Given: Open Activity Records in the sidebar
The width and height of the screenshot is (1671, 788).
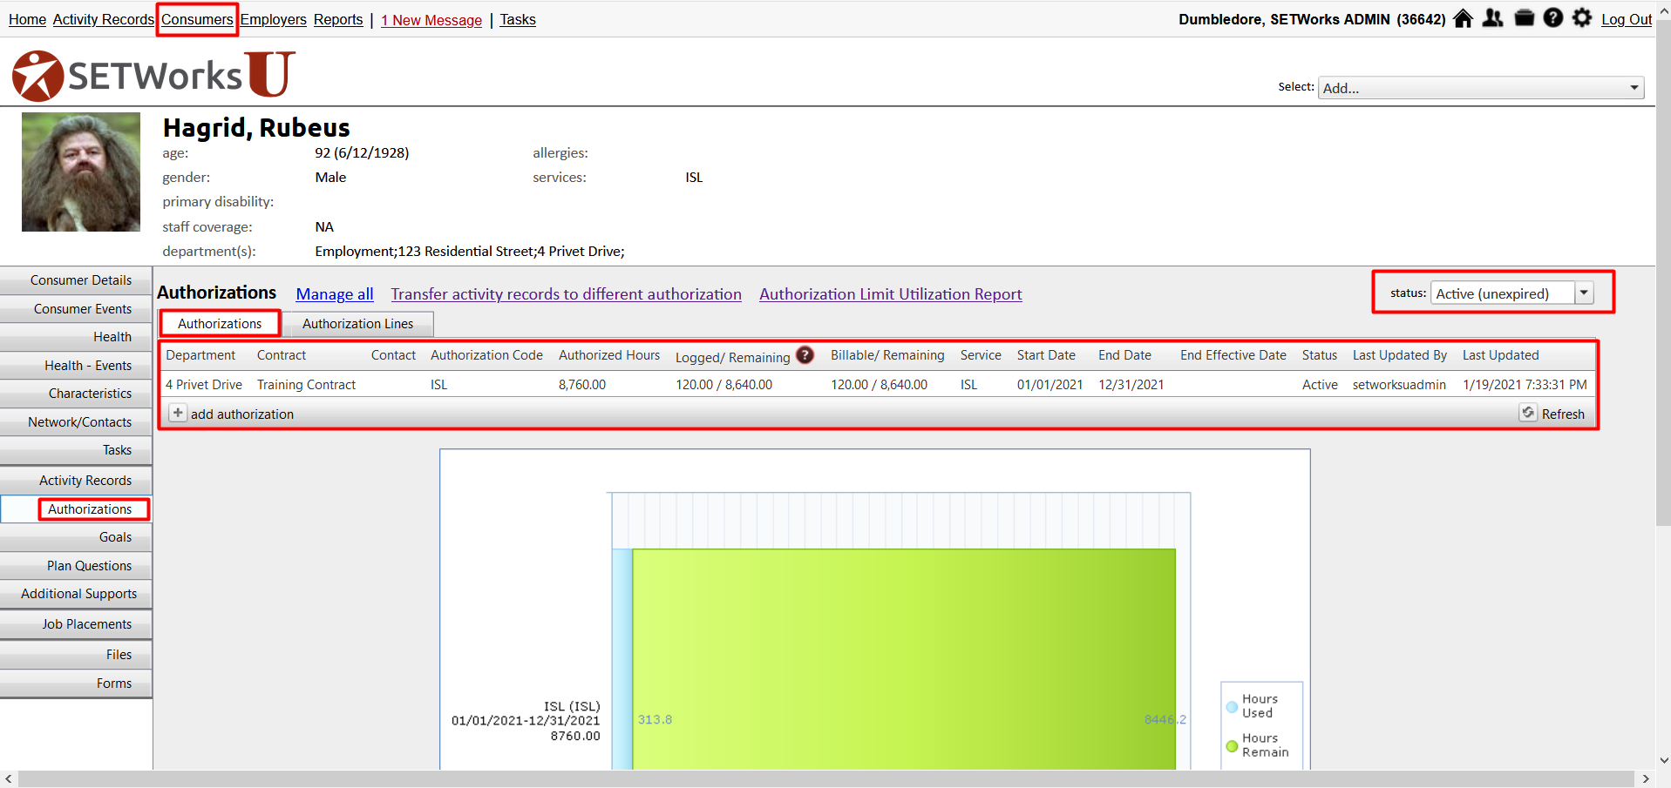Looking at the screenshot, I should click(76, 481).
